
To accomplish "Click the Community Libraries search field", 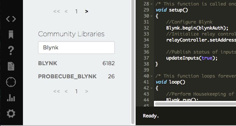I will [76, 48].
